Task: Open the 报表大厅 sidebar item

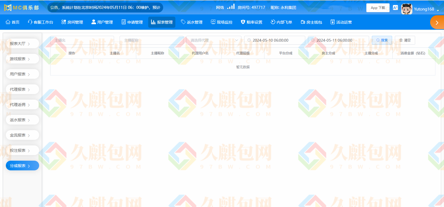Action: pyautogui.click(x=22, y=44)
